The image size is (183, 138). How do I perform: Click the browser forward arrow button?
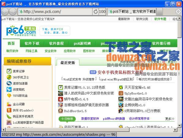click(13, 12)
